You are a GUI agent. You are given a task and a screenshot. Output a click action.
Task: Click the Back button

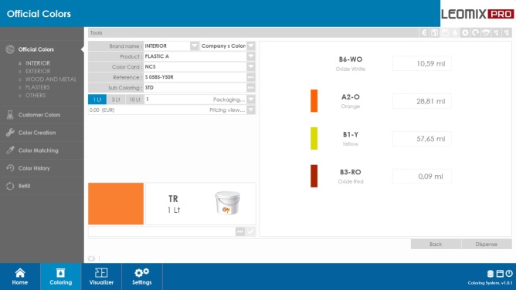(x=436, y=244)
